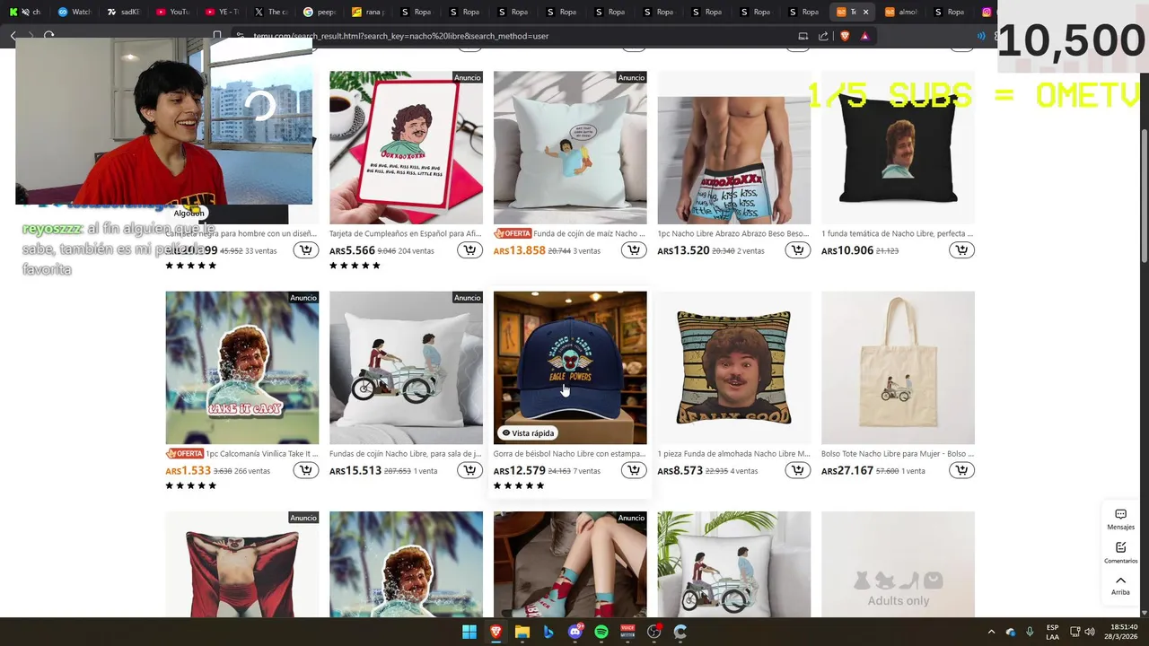Show hidden system tray icons

pos(991,632)
